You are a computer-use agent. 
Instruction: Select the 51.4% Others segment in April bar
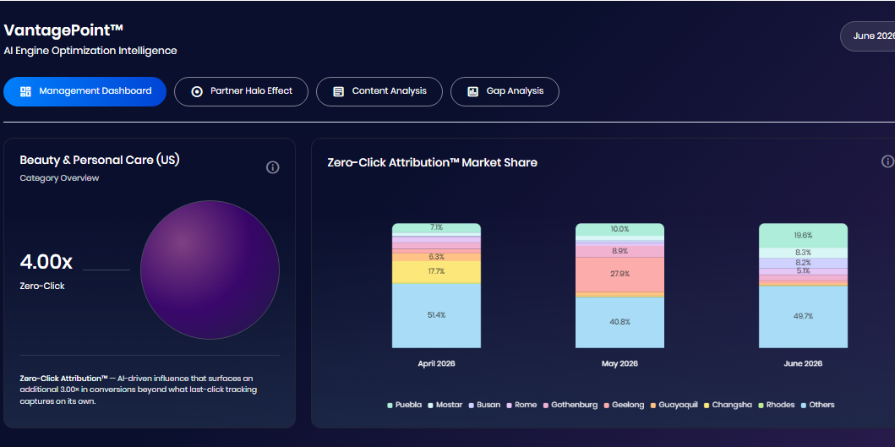point(436,315)
